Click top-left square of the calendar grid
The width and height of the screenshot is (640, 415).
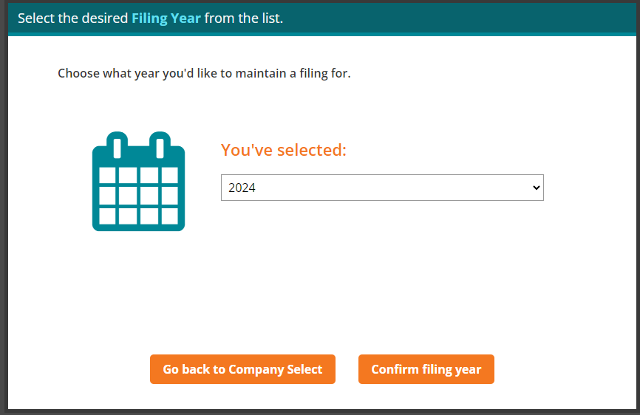click(107, 175)
